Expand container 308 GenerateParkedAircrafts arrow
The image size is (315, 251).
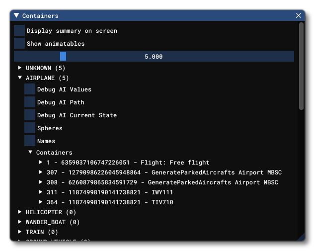click(41, 182)
